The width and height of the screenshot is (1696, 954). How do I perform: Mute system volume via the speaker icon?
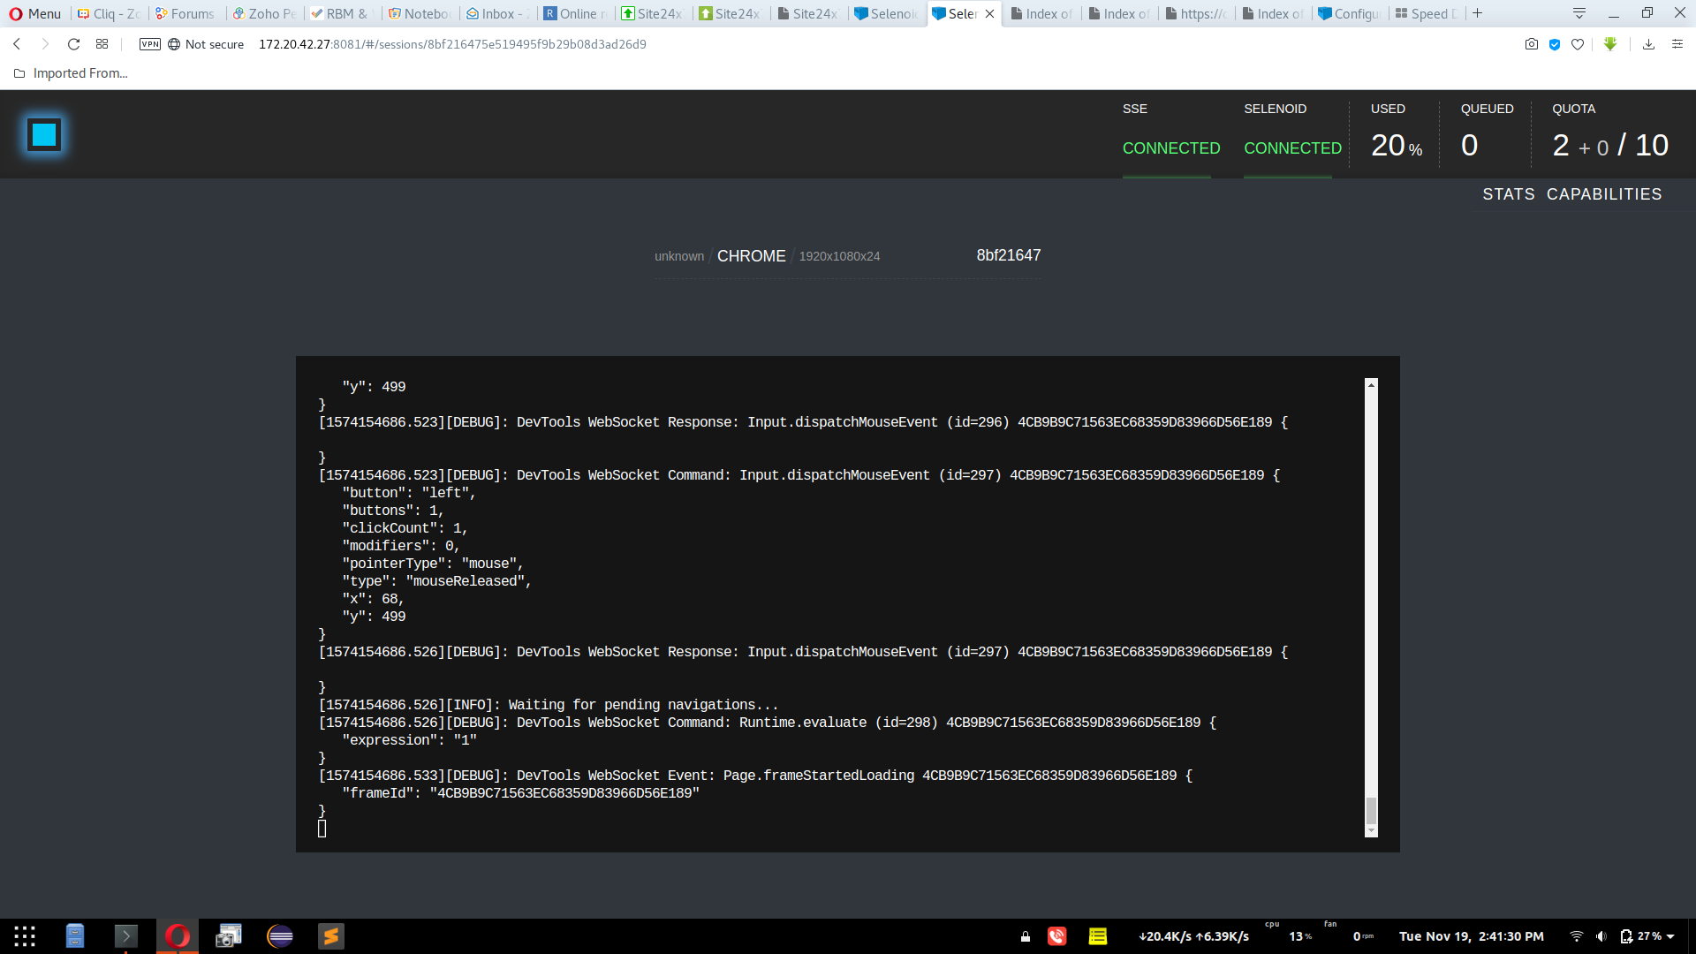point(1601,936)
